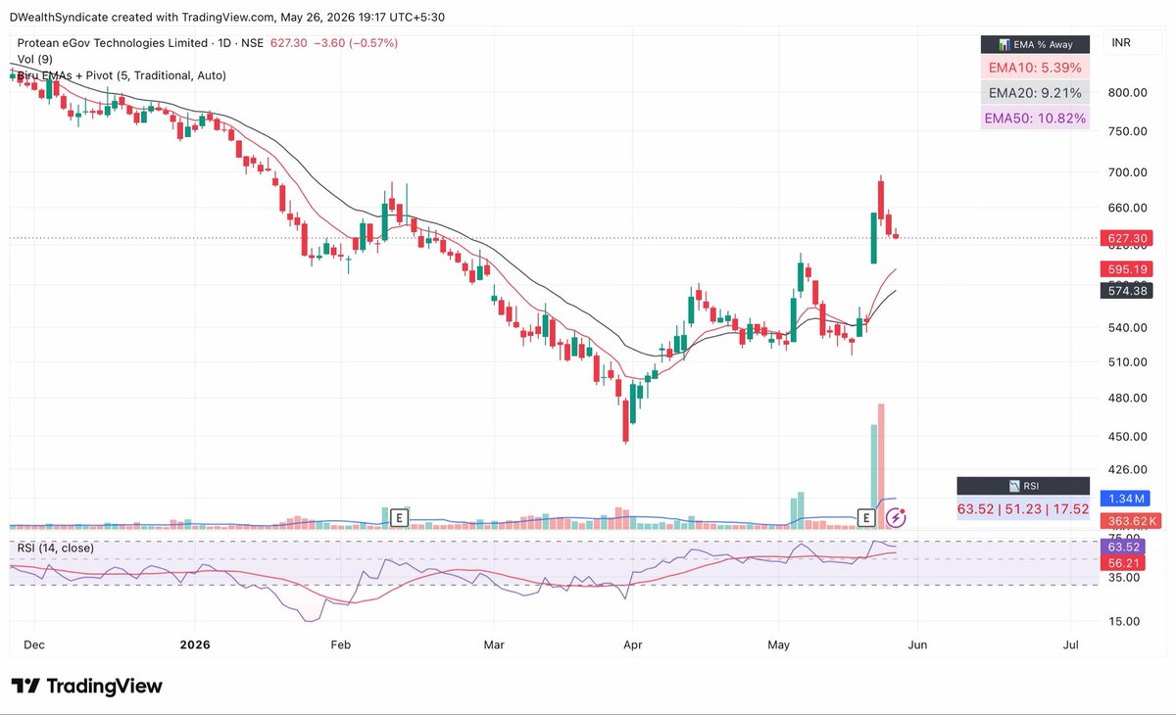Click the 480.00 price axis tick
The width and height of the screenshot is (1176, 715).
click(x=1127, y=398)
